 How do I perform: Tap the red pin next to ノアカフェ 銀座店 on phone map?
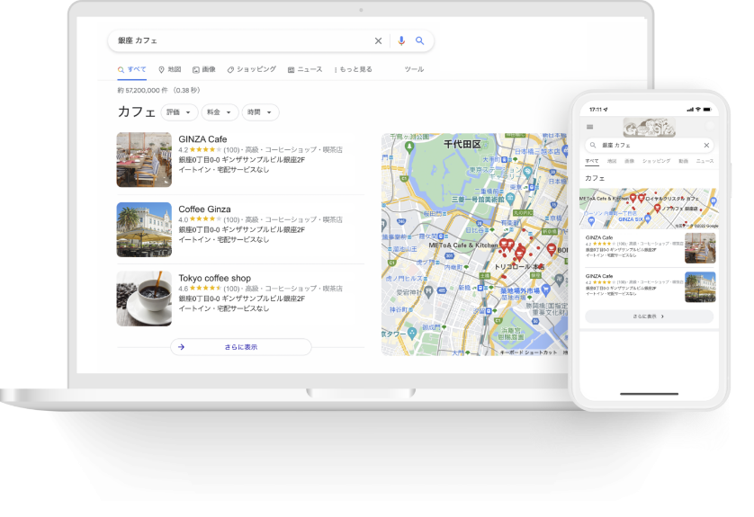point(658,208)
